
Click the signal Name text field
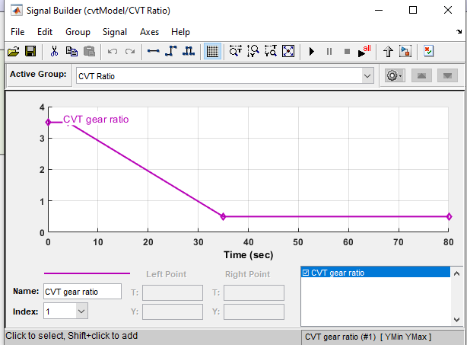click(81, 291)
